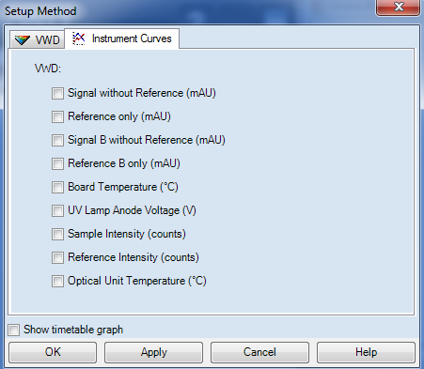This screenshot has width=424, height=369.
Task: Click the VWD tab prism icon
Action: pyautogui.click(x=23, y=40)
